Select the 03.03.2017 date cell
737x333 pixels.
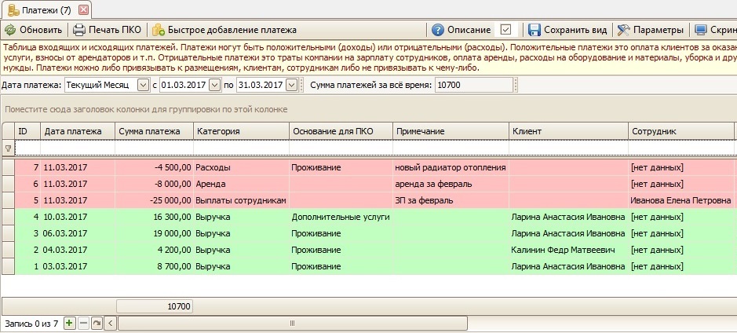pyautogui.click(x=78, y=266)
